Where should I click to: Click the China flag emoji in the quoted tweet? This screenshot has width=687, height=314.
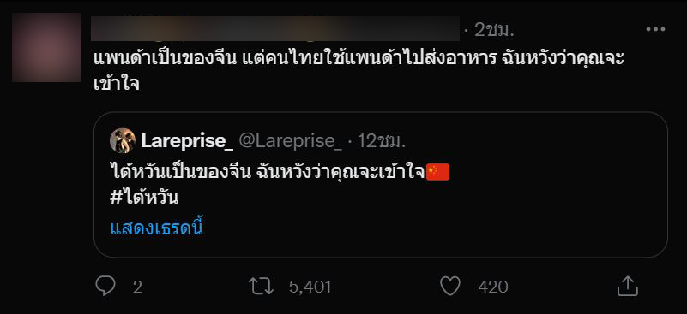pos(437,172)
